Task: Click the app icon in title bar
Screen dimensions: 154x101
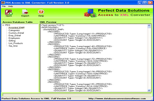Action: [3, 3]
